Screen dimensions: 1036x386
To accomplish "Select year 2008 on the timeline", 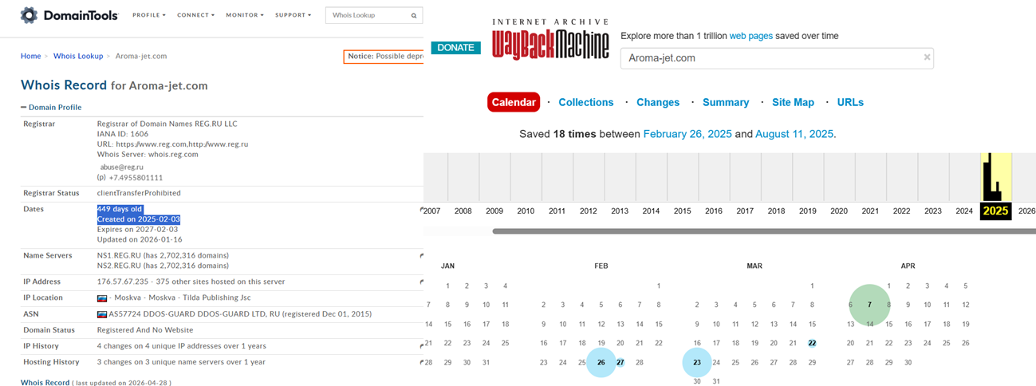I will 463,211.
